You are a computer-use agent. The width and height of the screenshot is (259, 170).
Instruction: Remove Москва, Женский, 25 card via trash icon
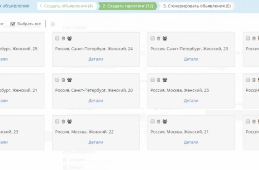[x=159, y=80]
